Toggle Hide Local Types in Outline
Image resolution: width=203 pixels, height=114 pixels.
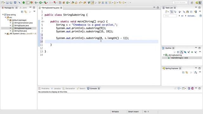tap(196, 52)
